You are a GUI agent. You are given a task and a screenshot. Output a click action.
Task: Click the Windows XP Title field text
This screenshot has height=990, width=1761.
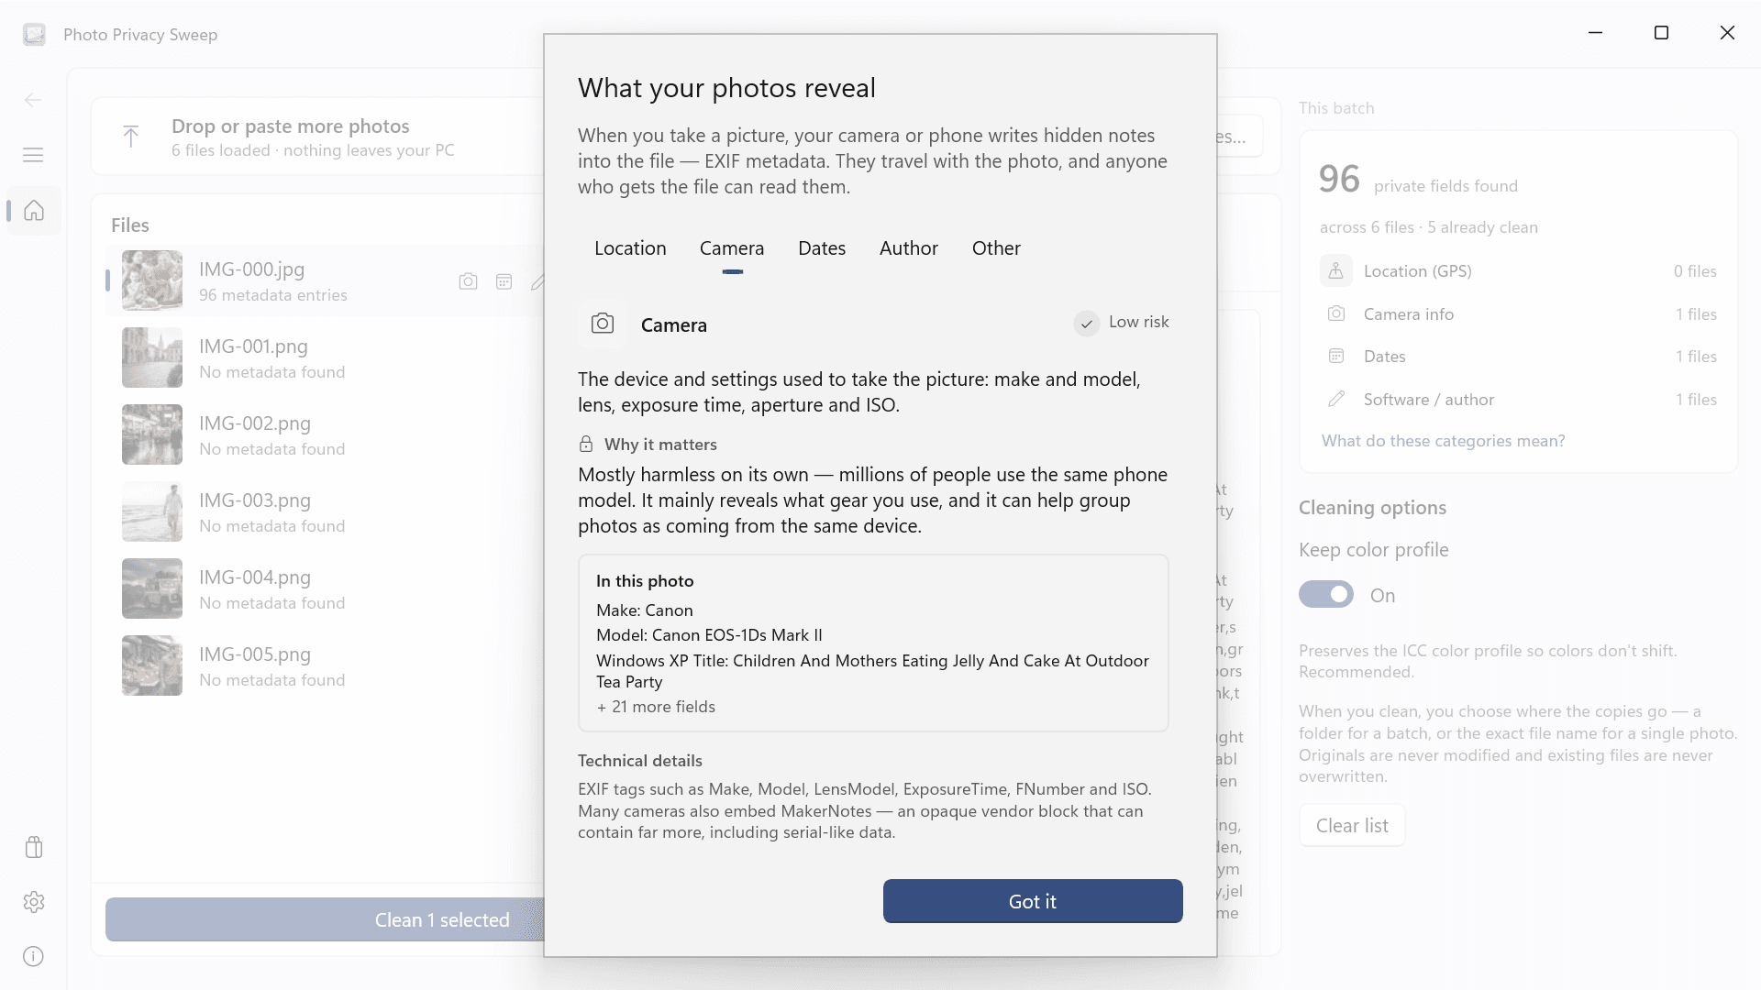[872, 671]
